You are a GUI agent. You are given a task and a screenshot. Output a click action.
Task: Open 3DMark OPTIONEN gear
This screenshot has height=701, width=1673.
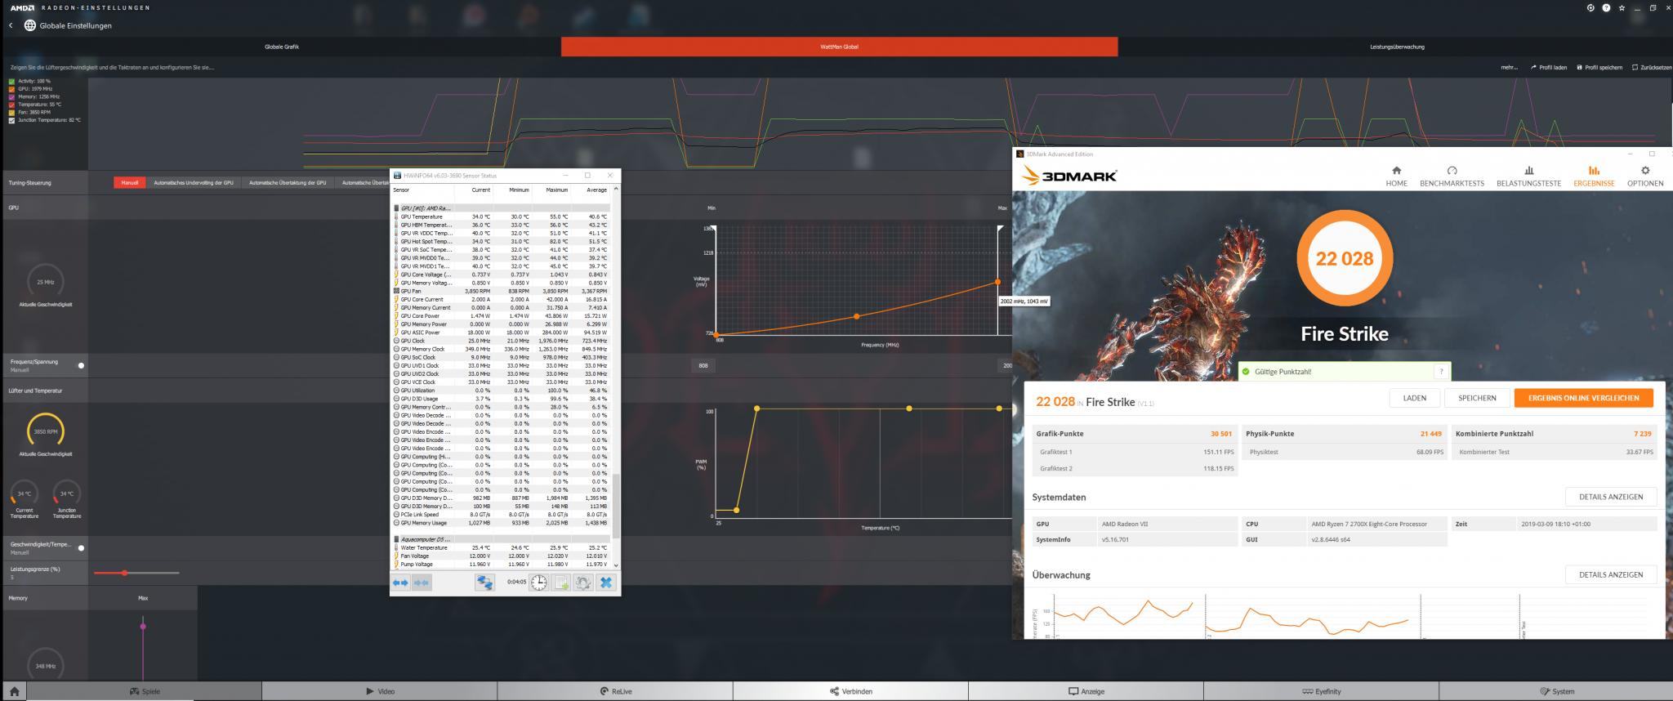click(1644, 176)
